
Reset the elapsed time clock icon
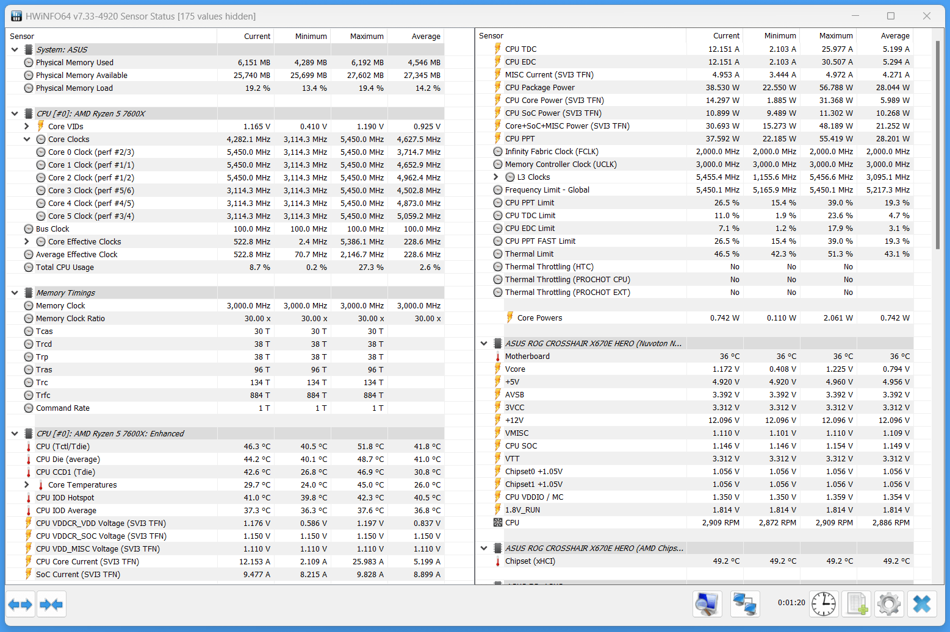coord(824,605)
